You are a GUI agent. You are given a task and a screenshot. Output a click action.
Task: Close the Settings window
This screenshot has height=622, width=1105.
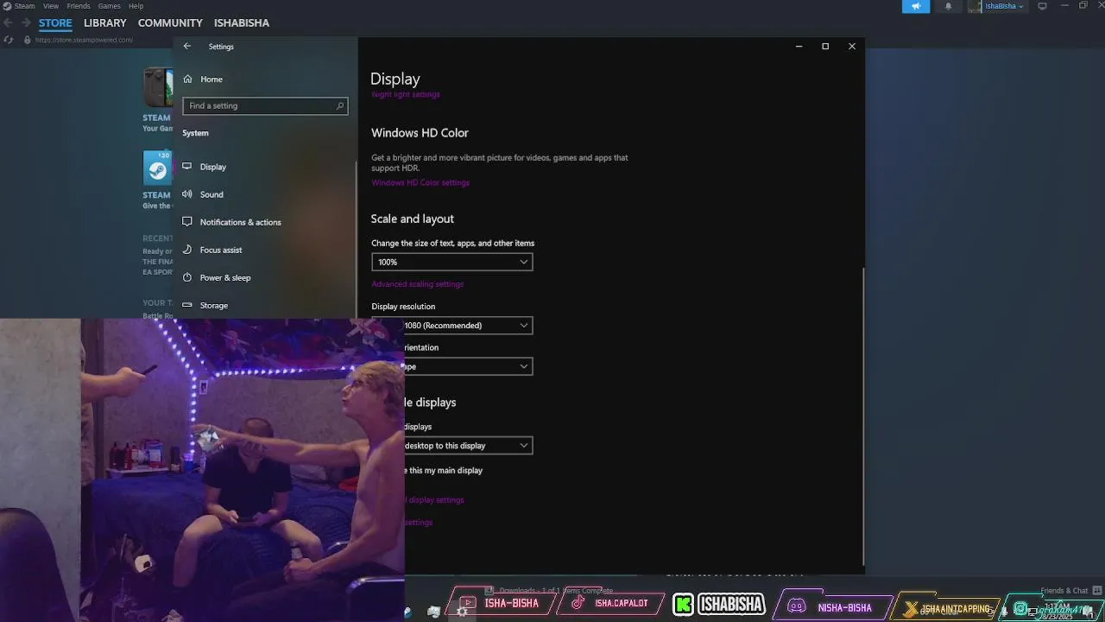852,47
